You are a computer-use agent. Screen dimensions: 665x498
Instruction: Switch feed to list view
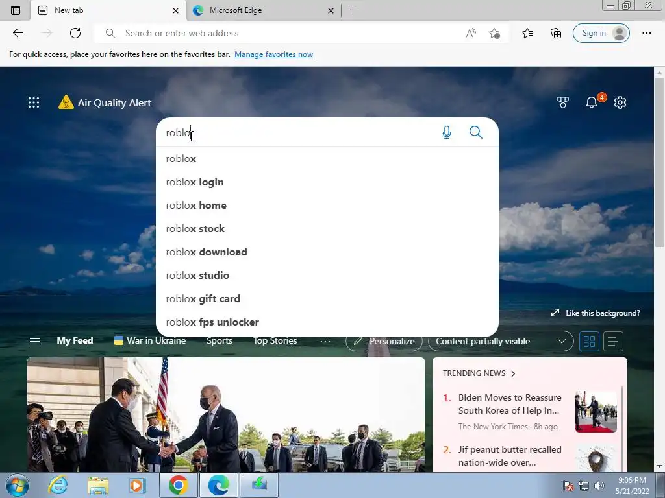coord(613,341)
